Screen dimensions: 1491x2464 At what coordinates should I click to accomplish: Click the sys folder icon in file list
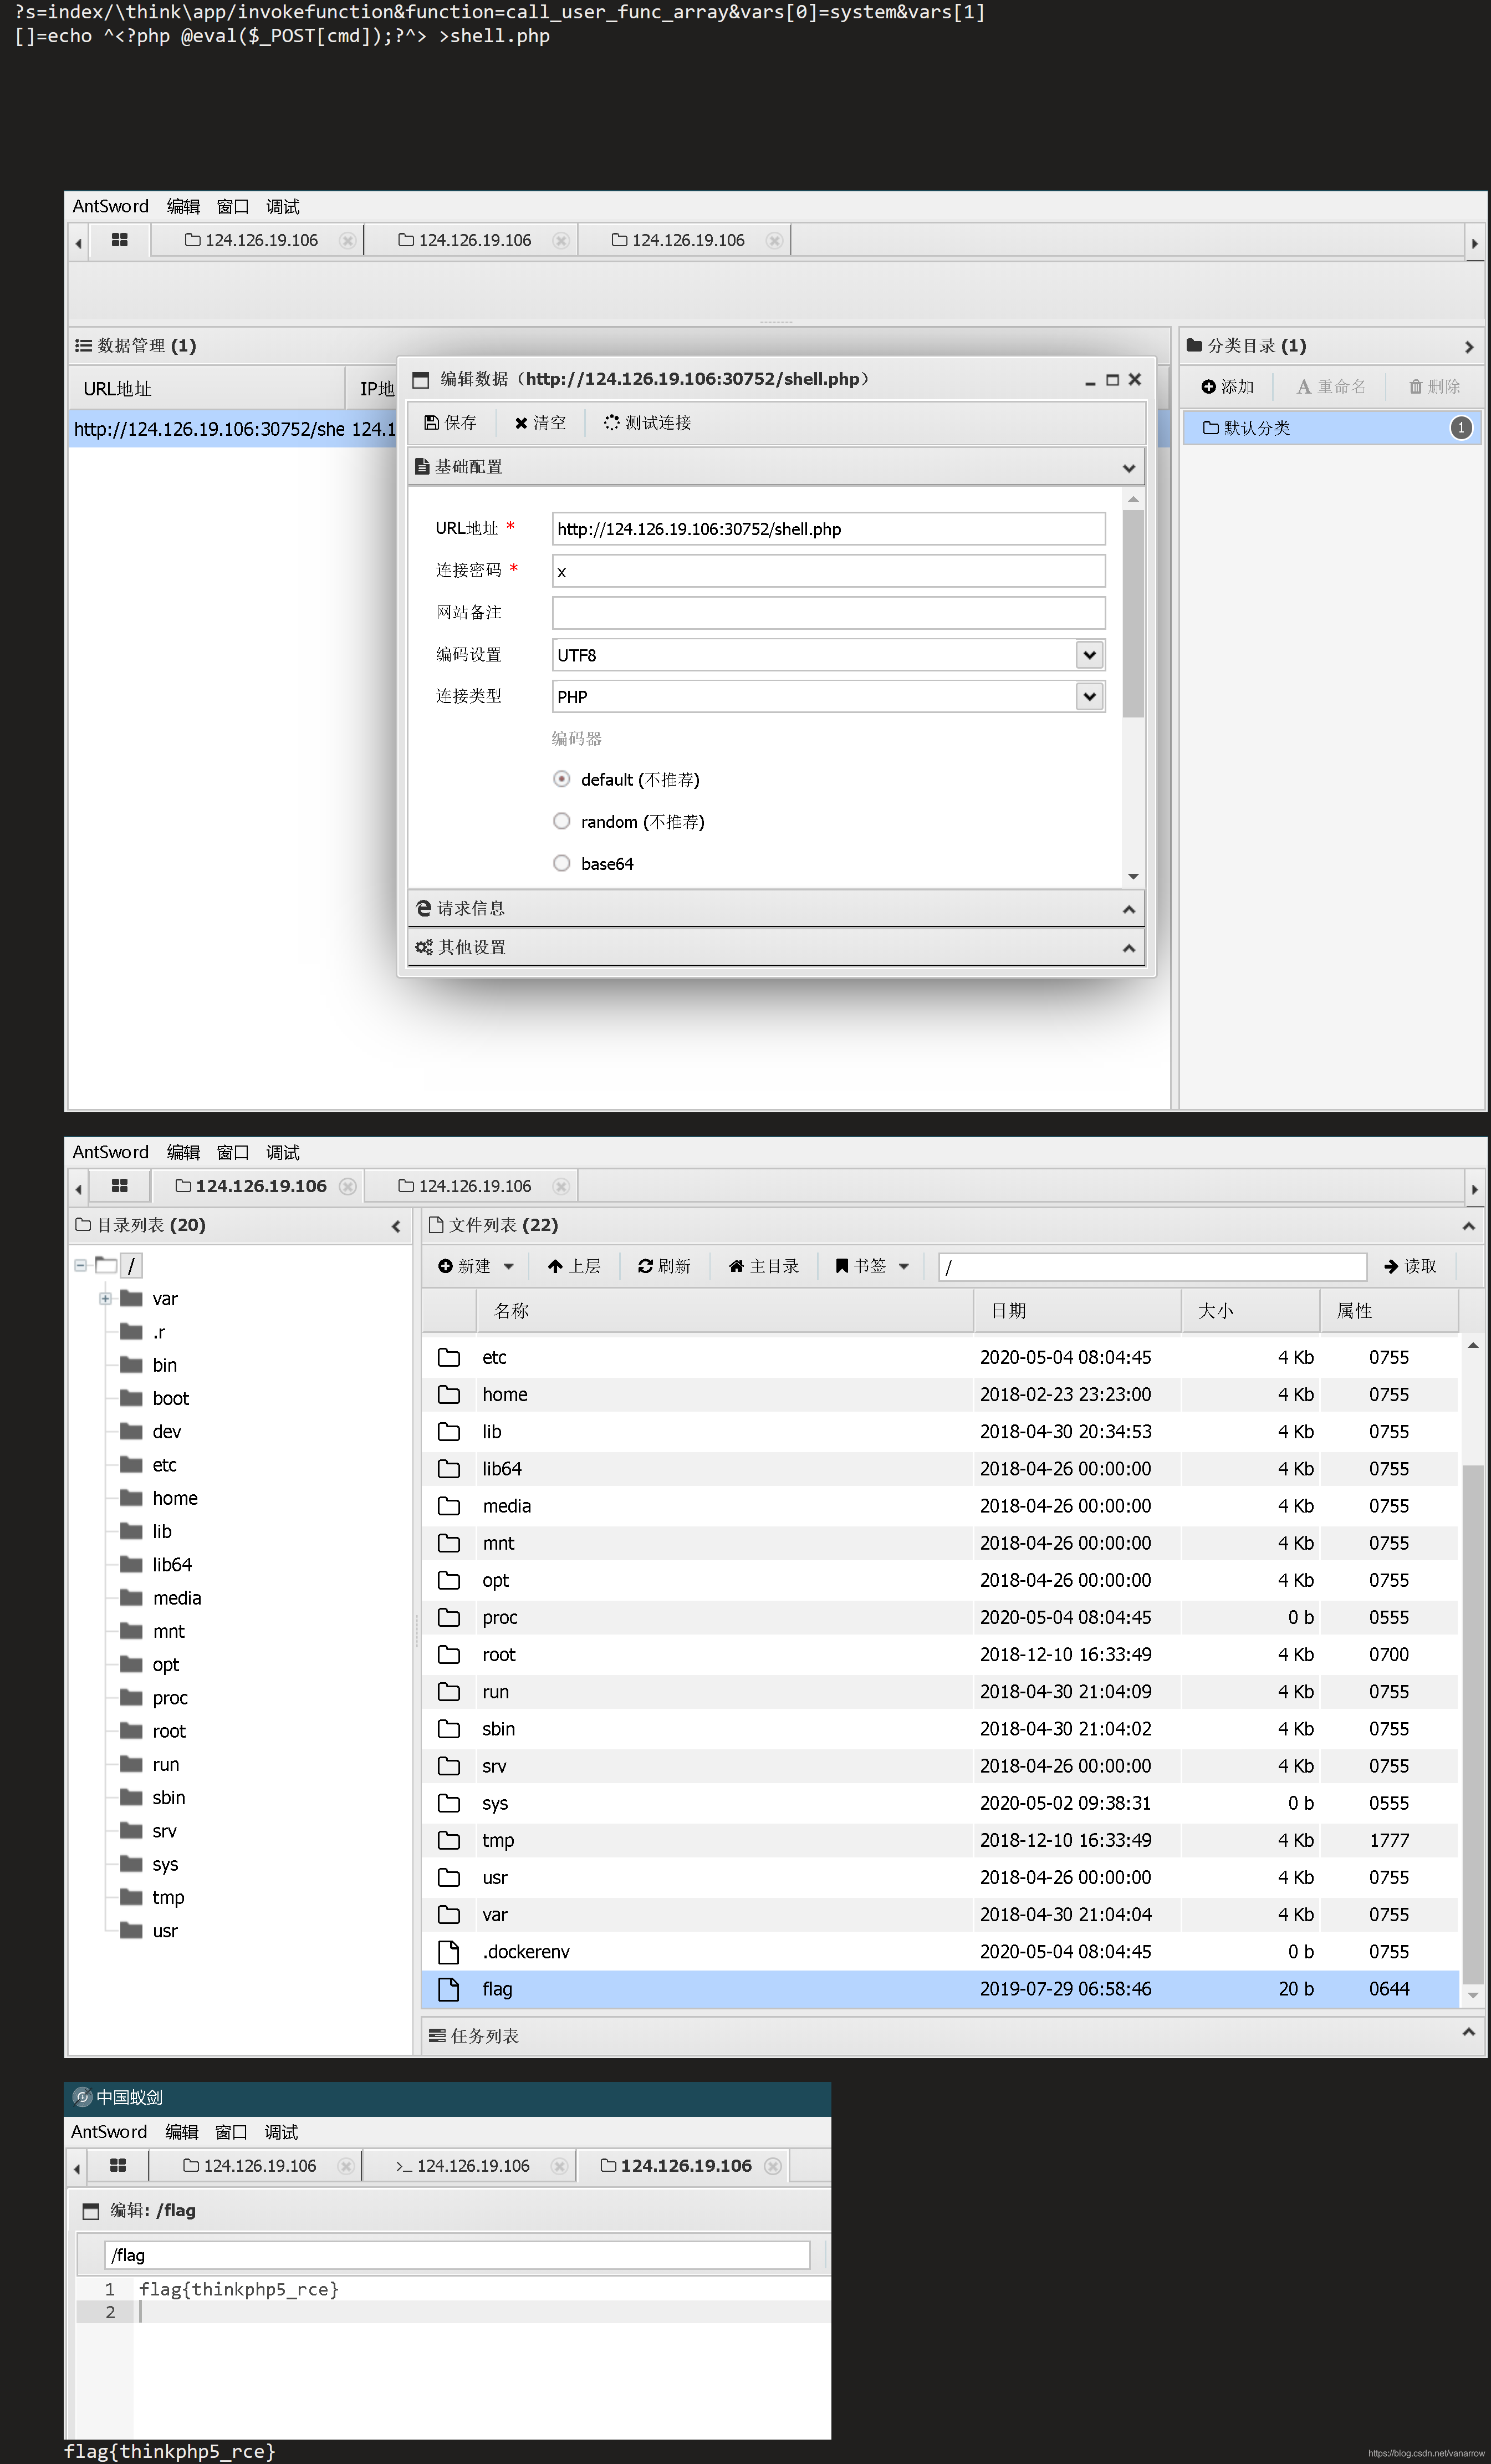point(449,1803)
